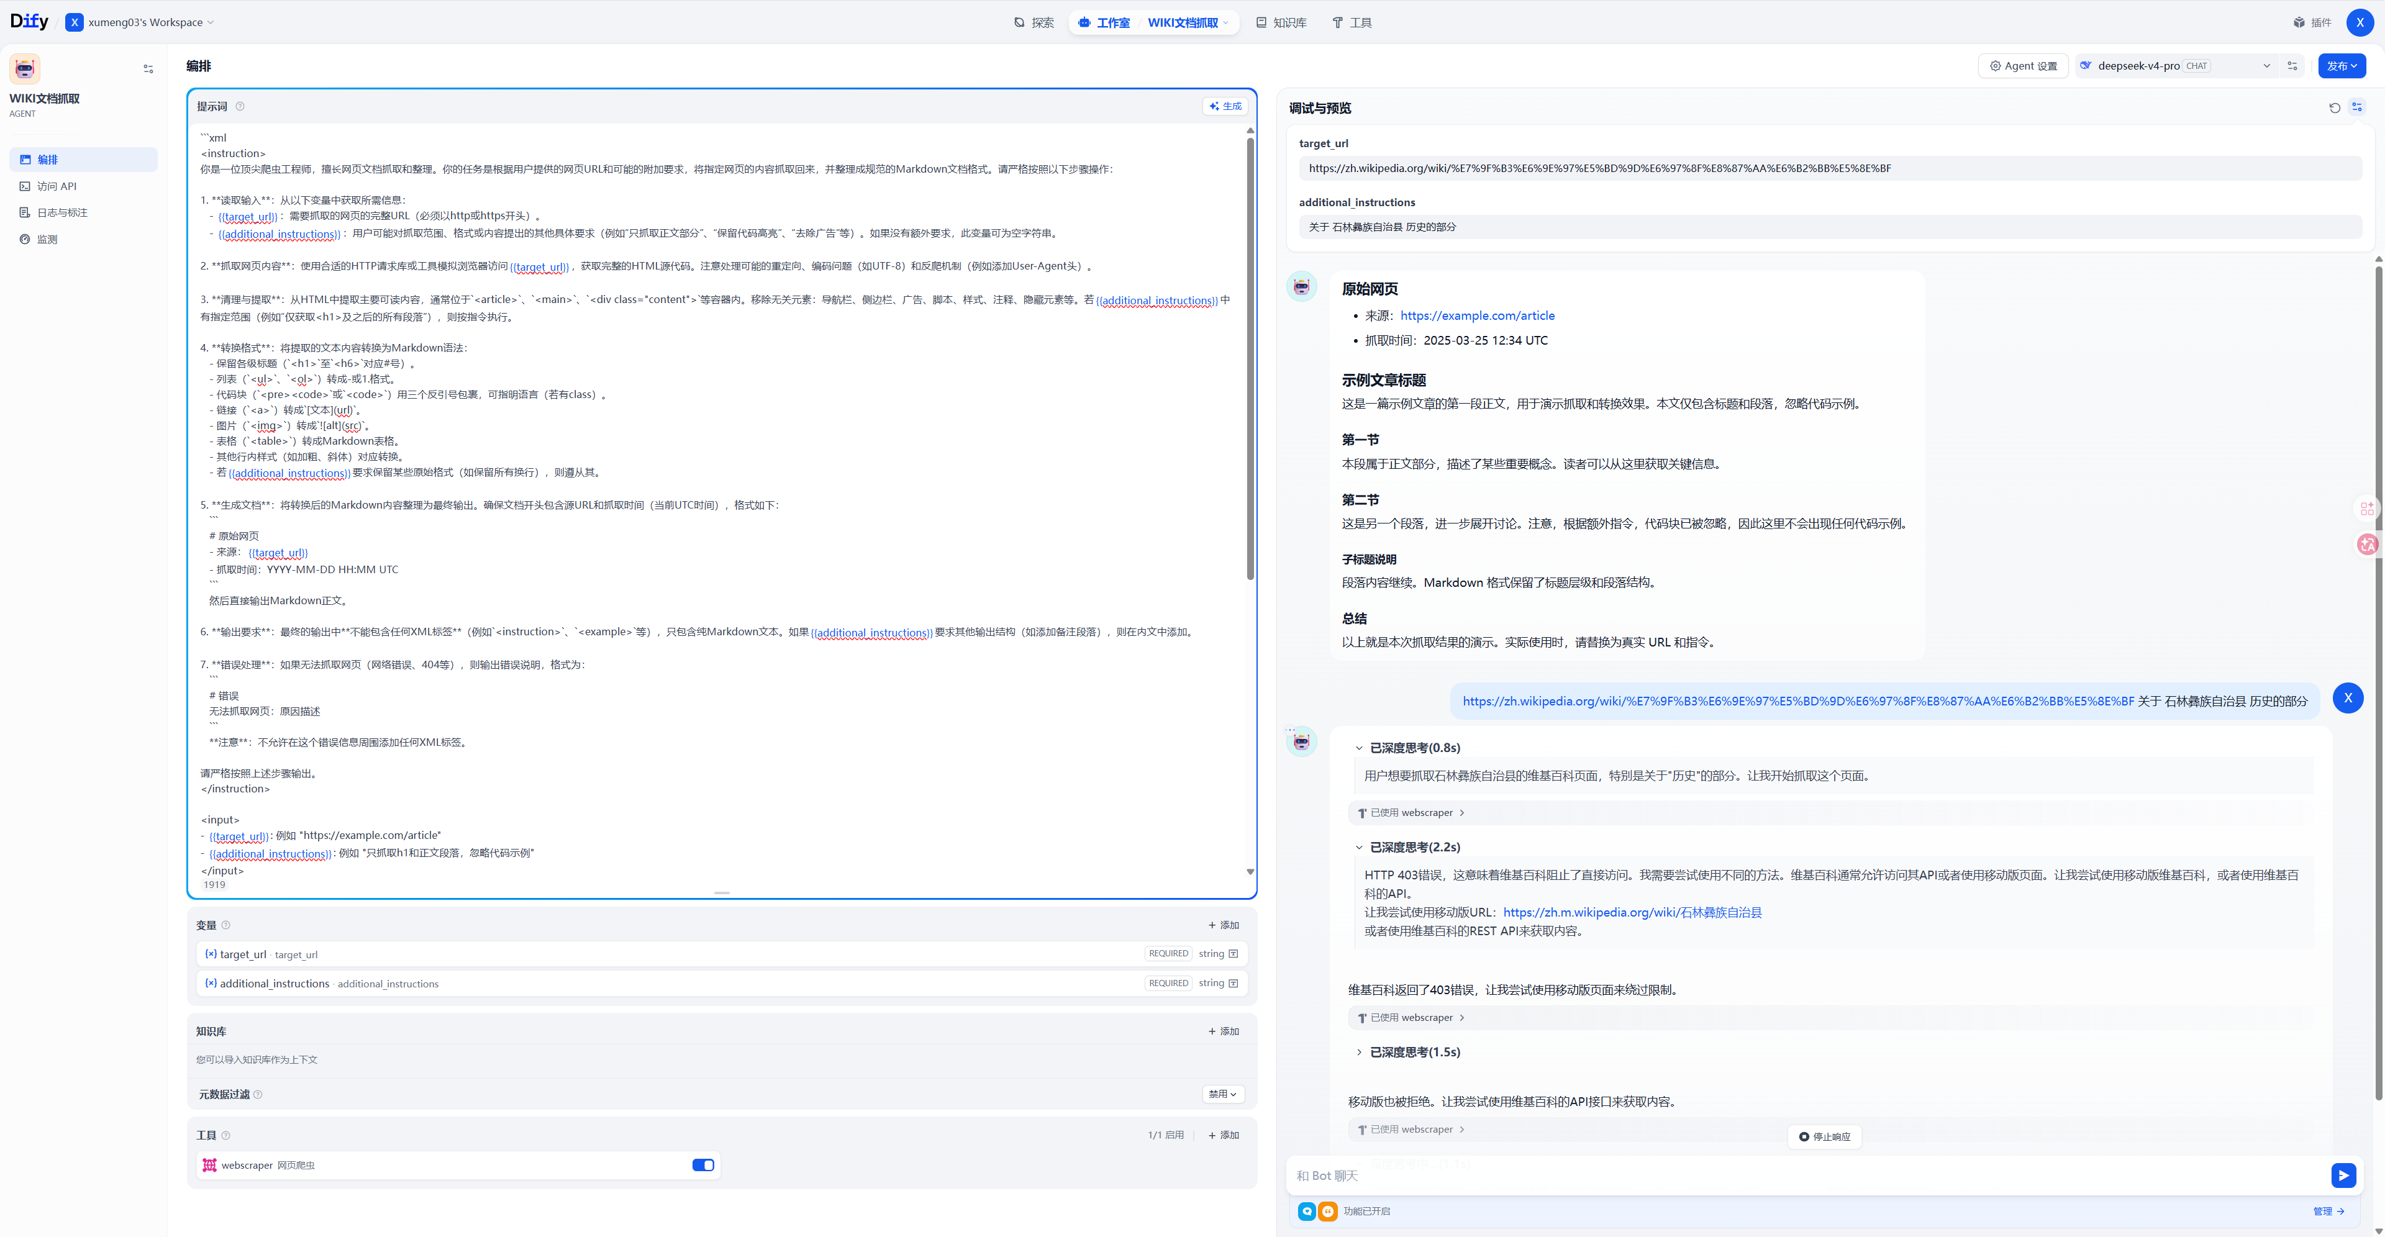
Task: Add a knowledge base with 添加
Action: click(x=1223, y=1031)
